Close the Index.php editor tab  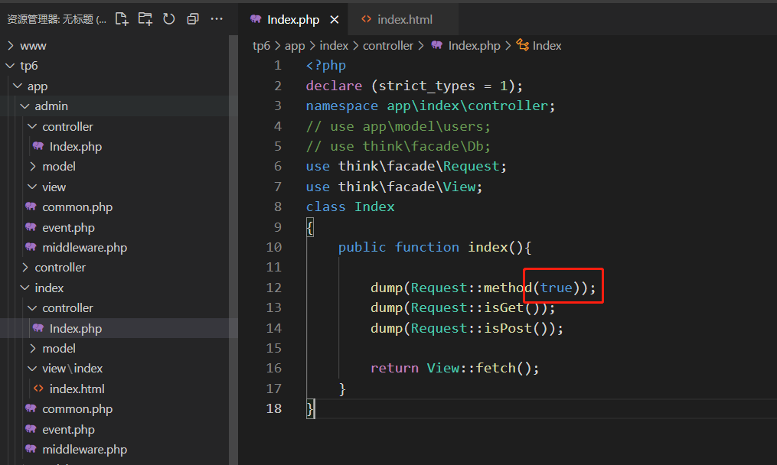coord(335,20)
